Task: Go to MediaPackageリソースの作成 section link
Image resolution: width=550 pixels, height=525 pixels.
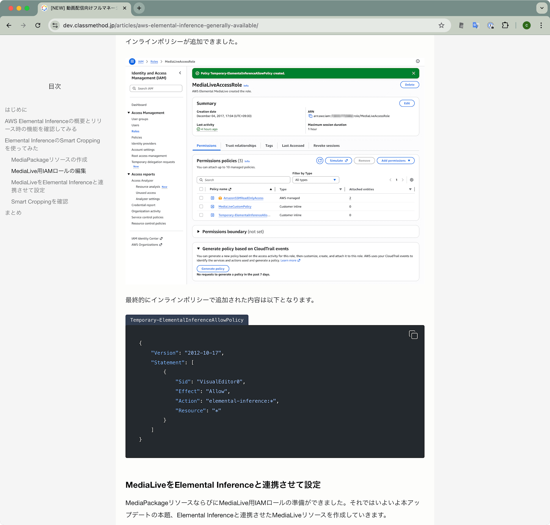Action: tap(49, 160)
